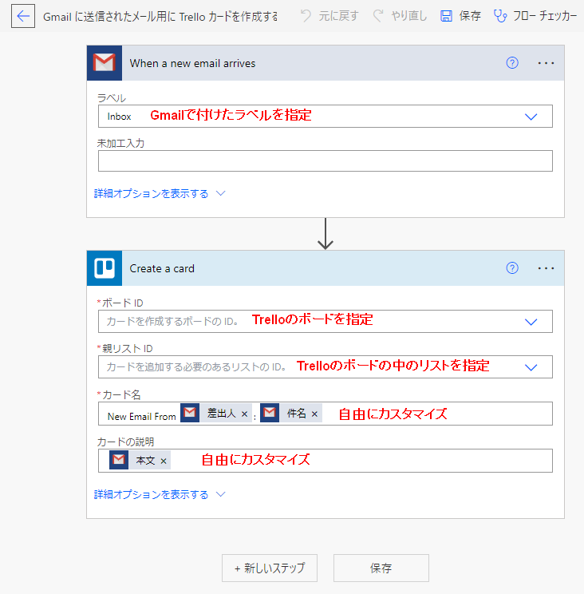Add a new step with 新しいステップ button
Image resolution: width=584 pixels, height=594 pixels.
click(x=270, y=568)
